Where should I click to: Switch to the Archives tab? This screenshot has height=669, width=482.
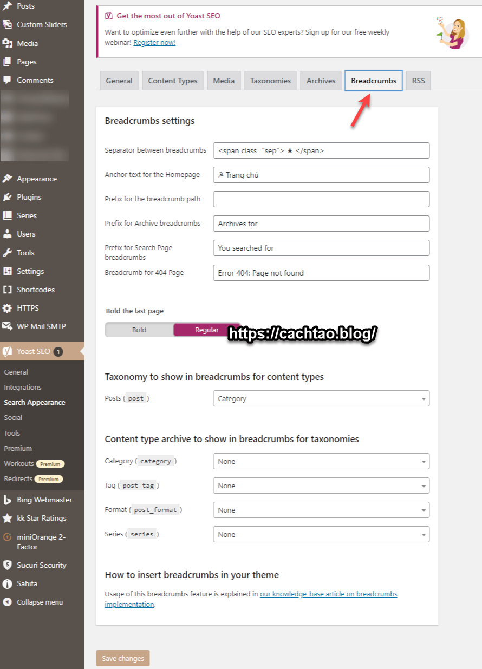click(321, 81)
